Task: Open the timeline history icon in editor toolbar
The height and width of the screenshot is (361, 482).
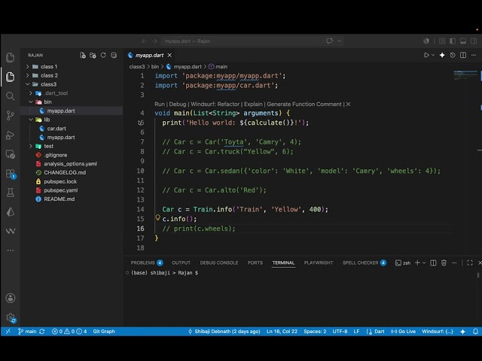Action: click(x=453, y=55)
